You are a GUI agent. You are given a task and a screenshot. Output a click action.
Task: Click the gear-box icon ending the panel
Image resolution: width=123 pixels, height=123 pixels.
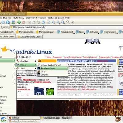tap(118, 119)
